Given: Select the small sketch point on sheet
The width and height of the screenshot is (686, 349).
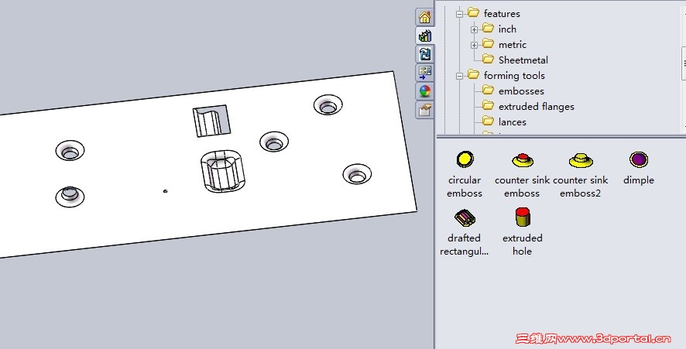Looking at the screenshot, I should (x=166, y=190).
